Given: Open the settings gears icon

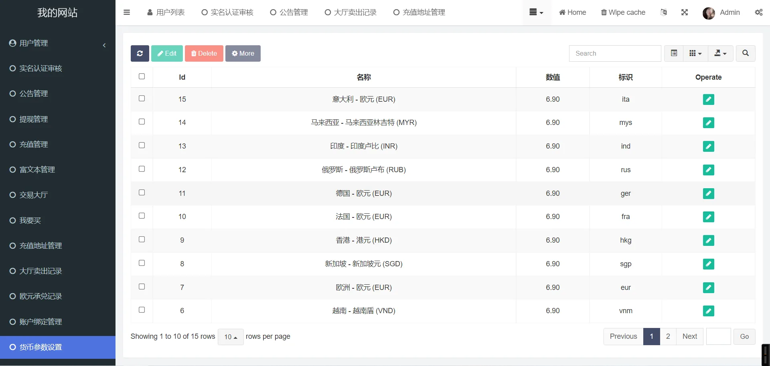Looking at the screenshot, I should (x=759, y=12).
